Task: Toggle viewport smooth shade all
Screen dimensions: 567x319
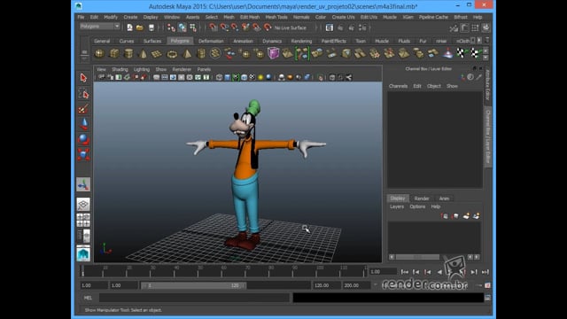Action: coord(228,77)
